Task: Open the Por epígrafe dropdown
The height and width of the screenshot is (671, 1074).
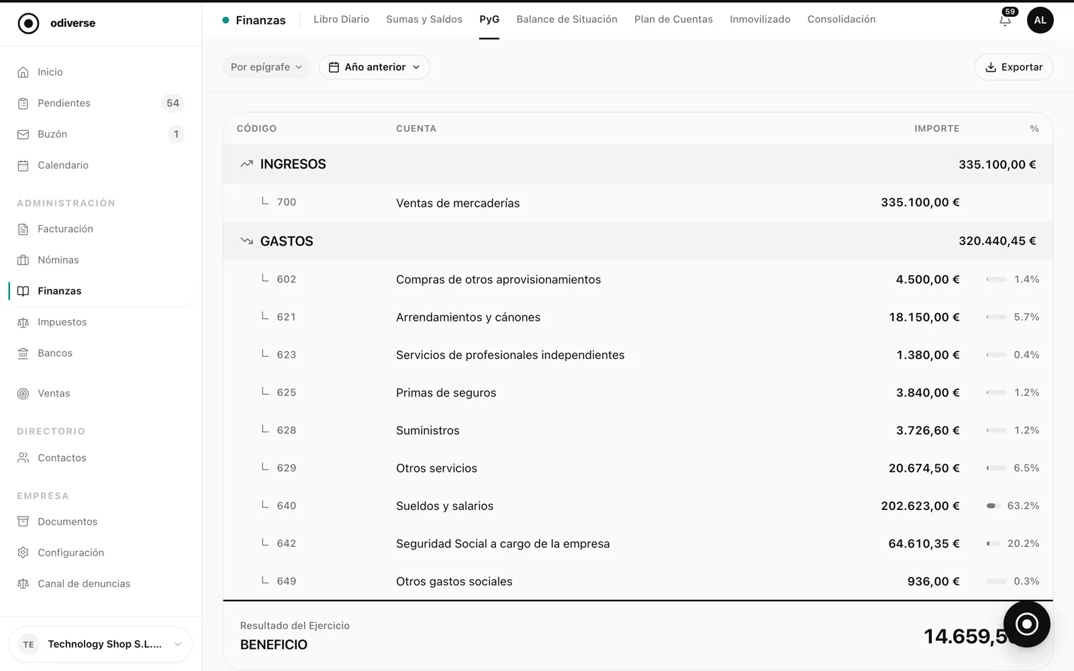Action: [266, 67]
